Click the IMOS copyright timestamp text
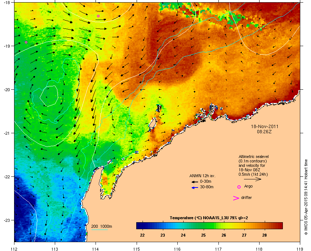 click(306, 197)
